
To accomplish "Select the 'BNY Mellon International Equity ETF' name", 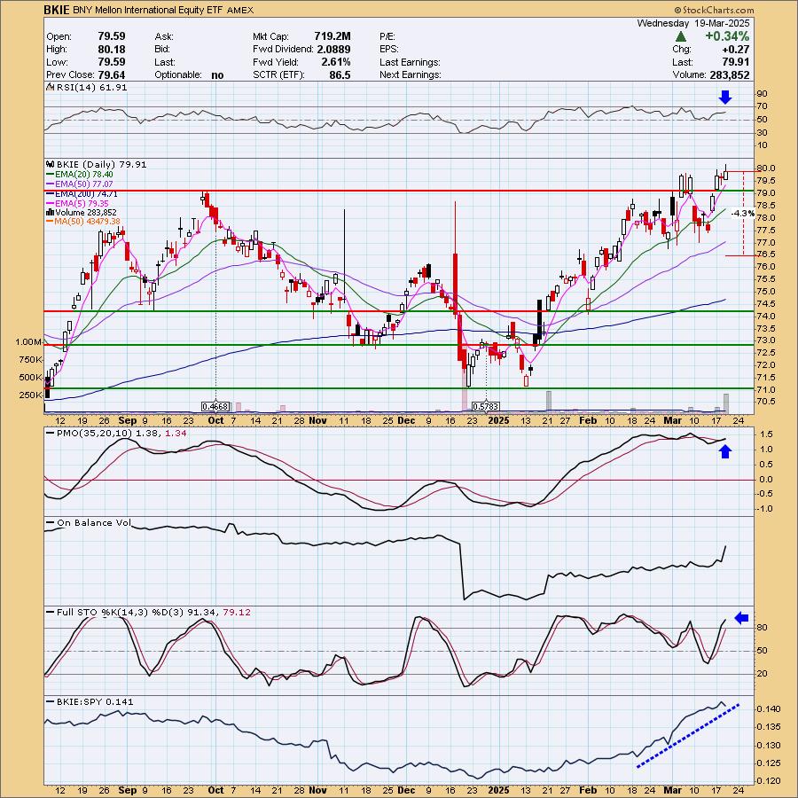I will pyautogui.click(x=147, y=10).
